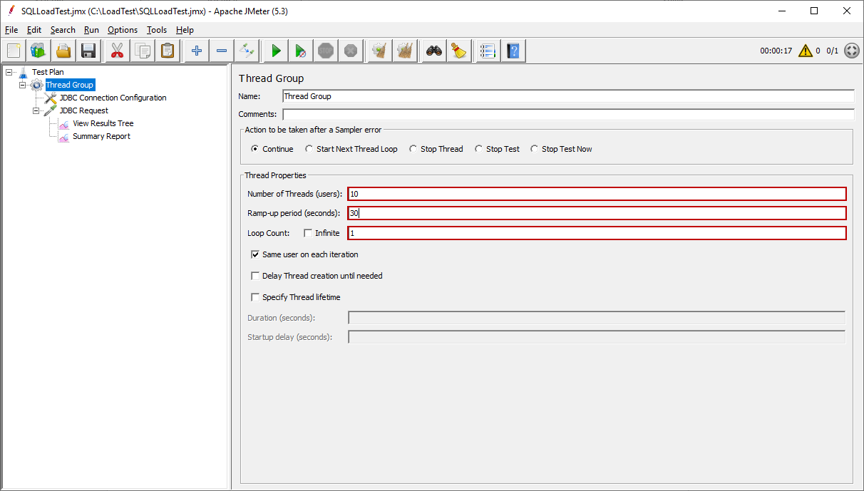The image size is (864, 491).
Task: Click the 0/1 active threads counter
Action: click(x=832, y=51)
